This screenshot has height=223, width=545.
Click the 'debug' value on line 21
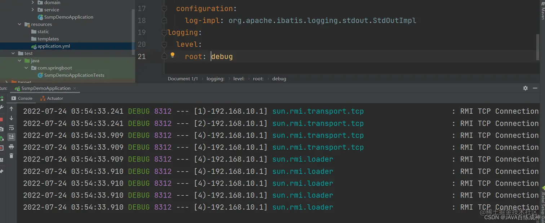coord(222,56)
